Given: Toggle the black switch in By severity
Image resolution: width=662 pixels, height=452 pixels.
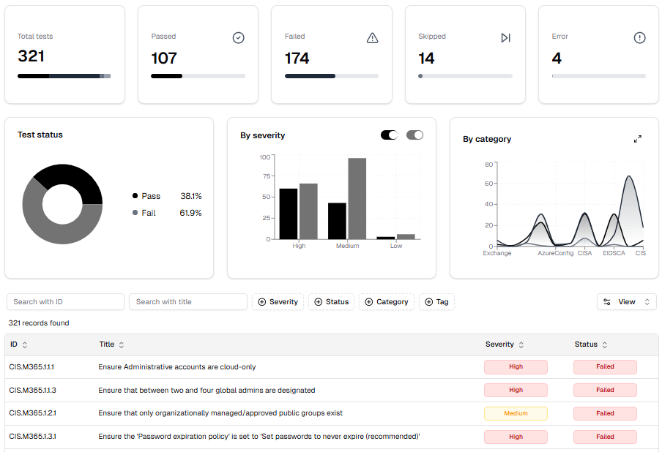Looking at the screenshot, I should [389, 135].
